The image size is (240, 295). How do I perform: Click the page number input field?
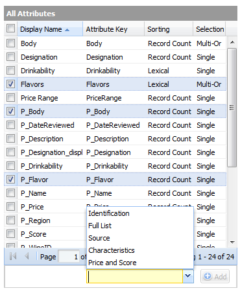(x=69, y=257)
